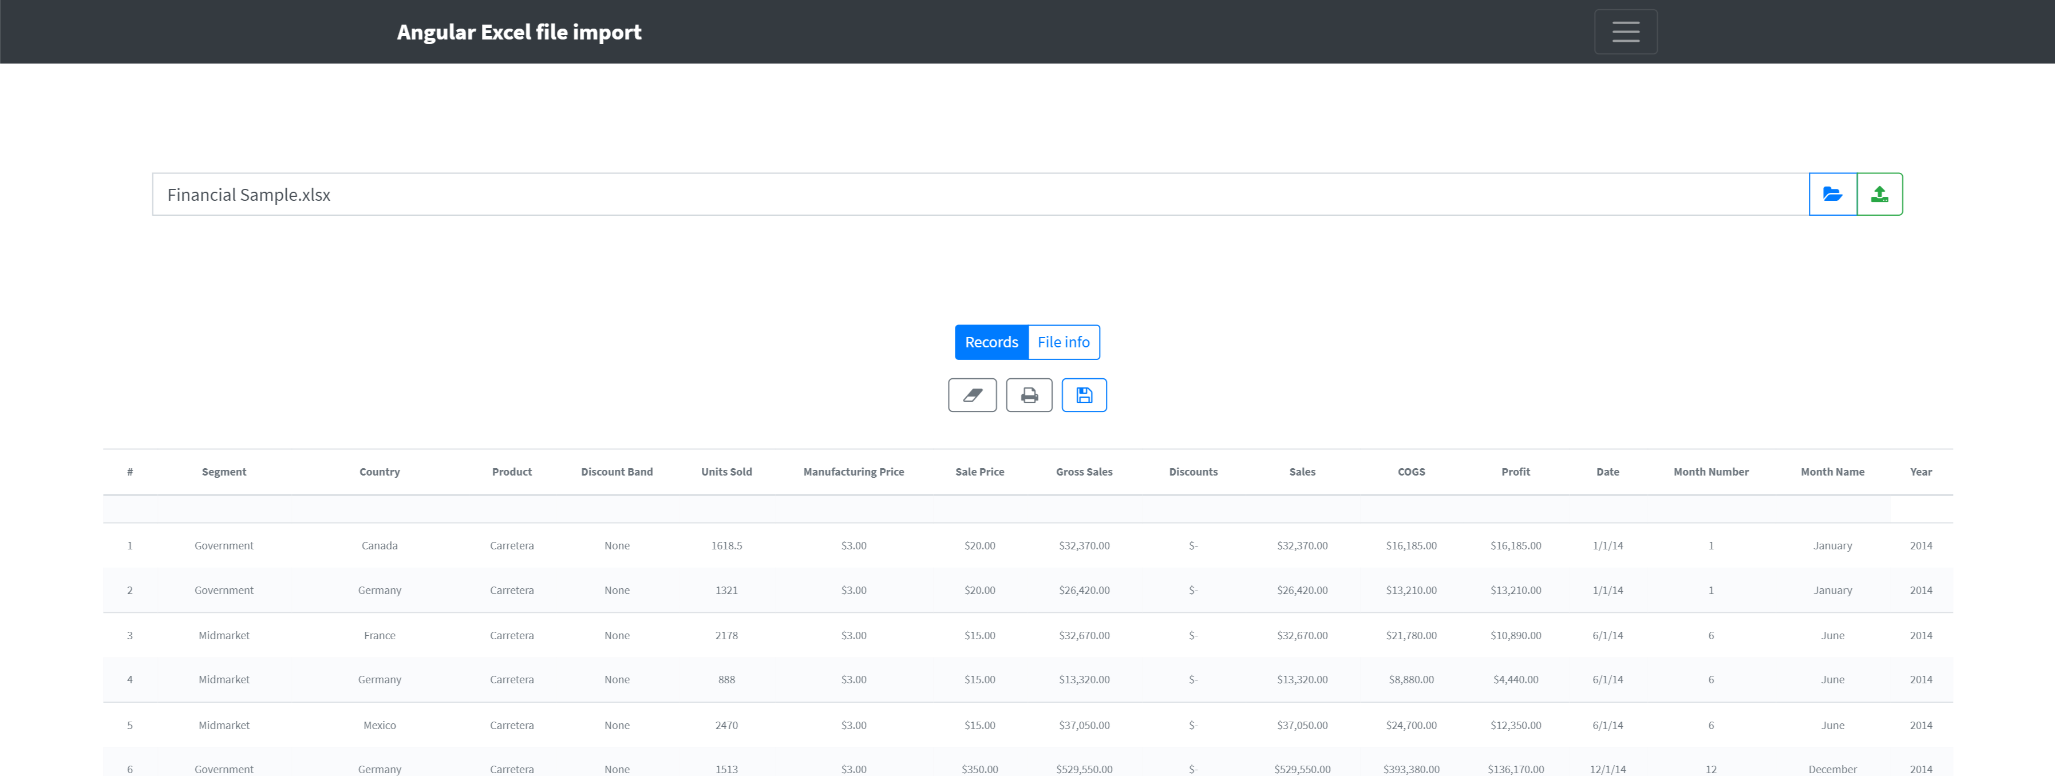
Task: Click the Country column header
Action: click(379, 472)
